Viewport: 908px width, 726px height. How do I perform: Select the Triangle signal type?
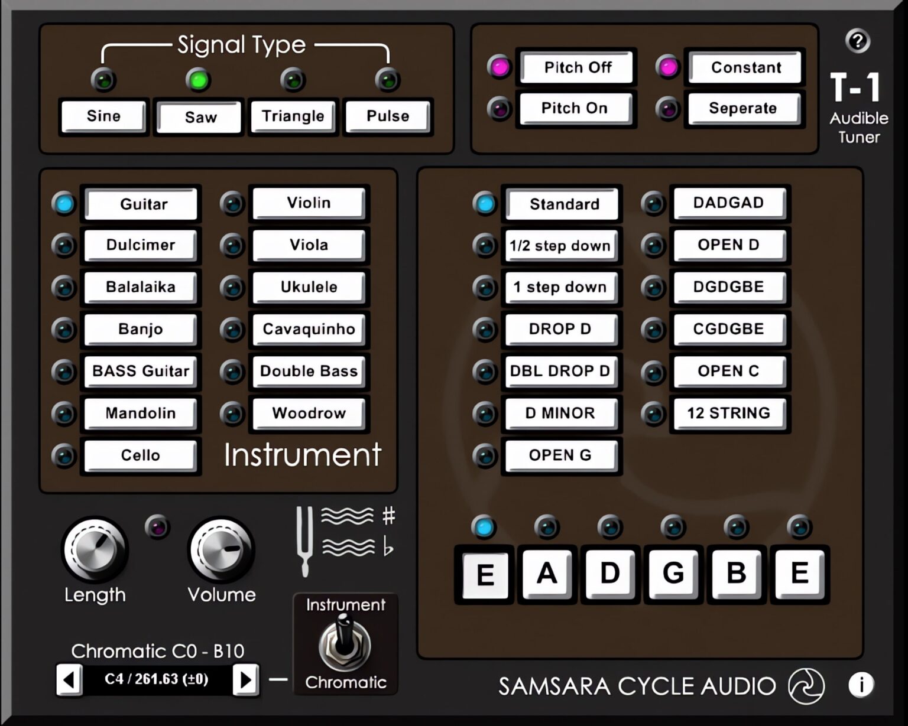click(x=293, y=116)
